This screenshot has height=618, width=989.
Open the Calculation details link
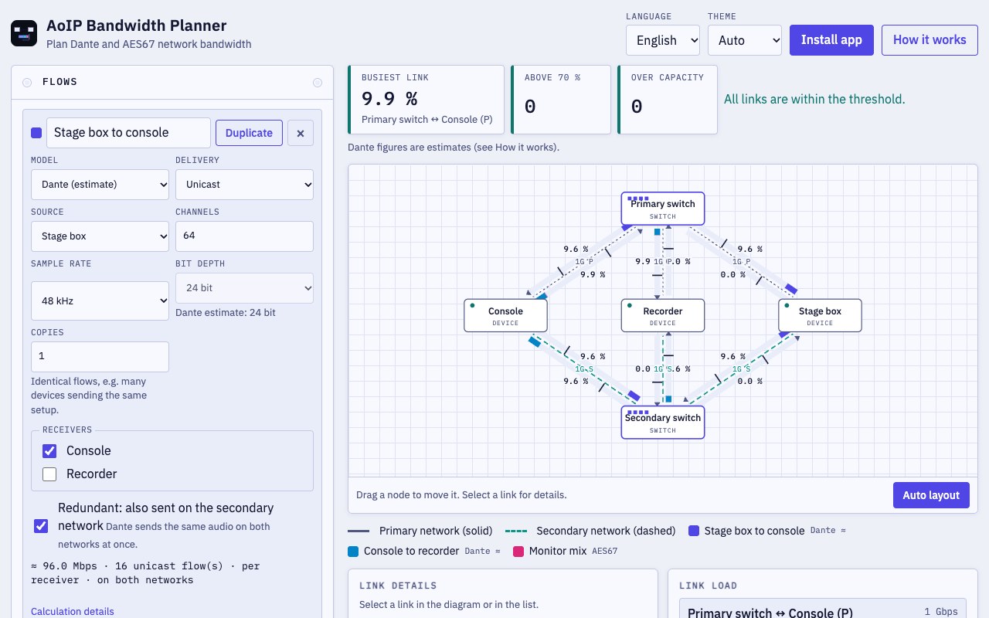click(x=73, y=611)
